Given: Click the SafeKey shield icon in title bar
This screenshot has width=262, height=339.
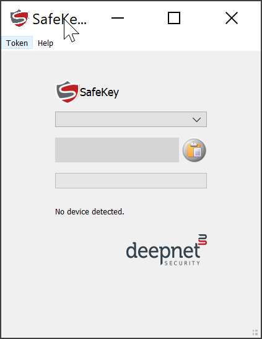Looking at the screenshot, I should [x=19, y=18].
